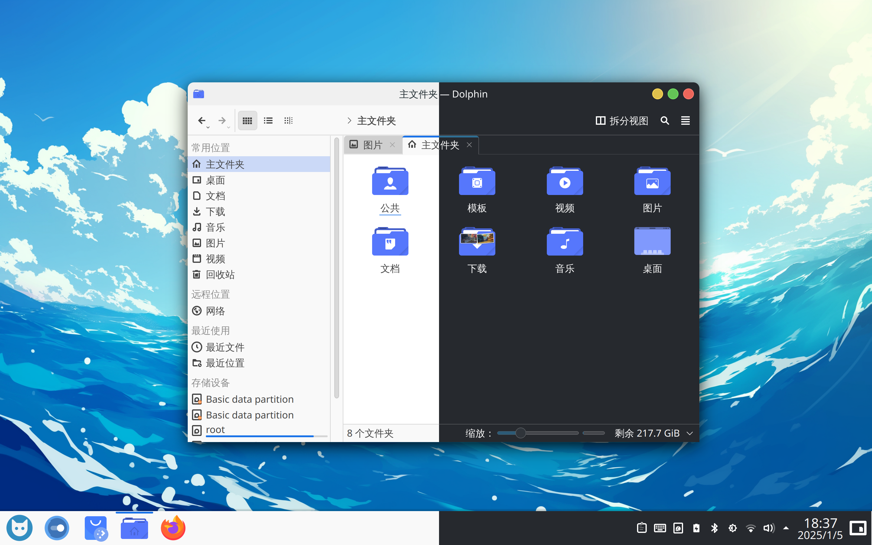Open the search magnifier in Dolphin toolbar

665,121
